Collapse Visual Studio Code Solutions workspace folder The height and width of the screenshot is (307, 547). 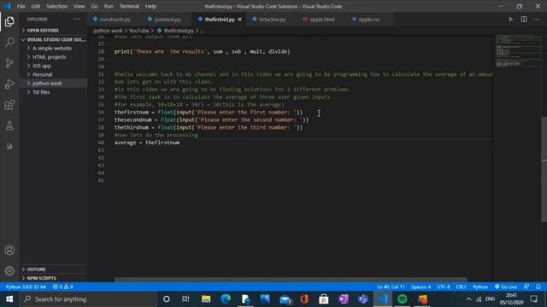point(53,40)
